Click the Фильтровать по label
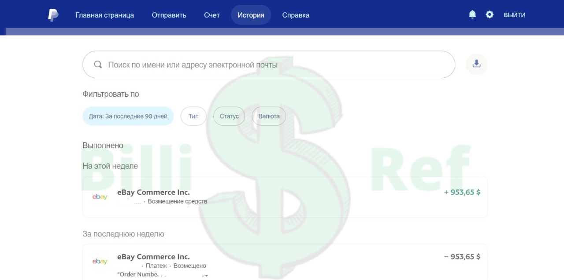Viewport: 564px width, 280px height. coord(111,94)
